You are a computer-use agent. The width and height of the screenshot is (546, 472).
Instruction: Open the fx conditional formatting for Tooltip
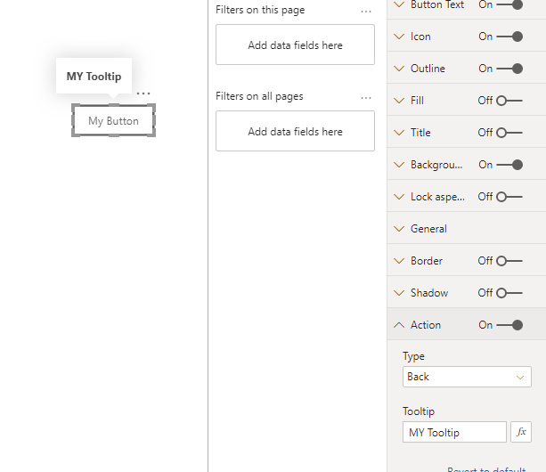[x=520, y=432]
